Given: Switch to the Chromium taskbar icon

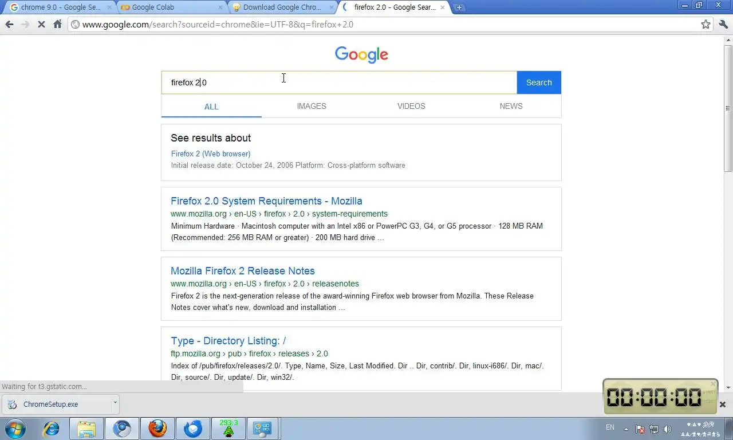Looking at the screenshot, I should click(x=122, y=429).
